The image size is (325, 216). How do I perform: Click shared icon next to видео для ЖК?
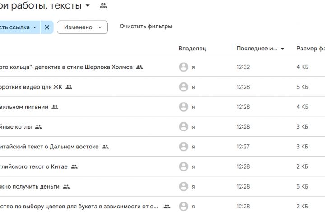tap(69, 87)
